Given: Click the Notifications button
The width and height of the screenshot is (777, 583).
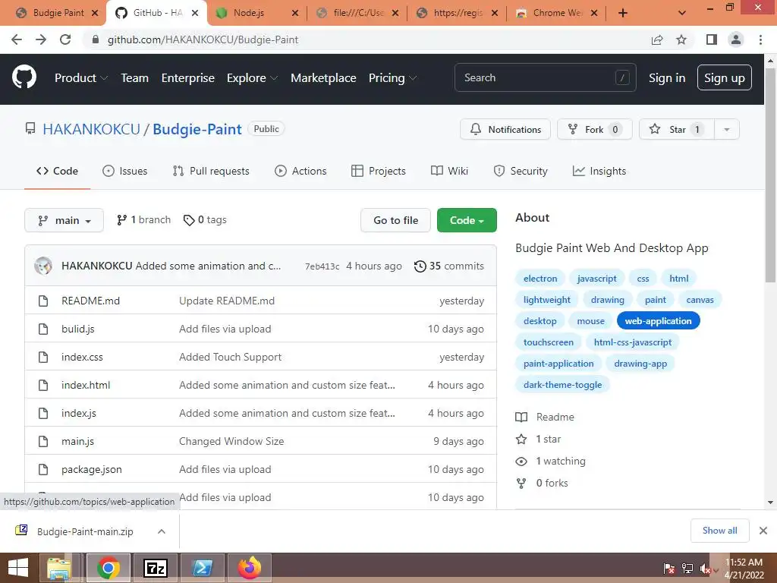Looking at the screenshot, I should click(505, 129).
